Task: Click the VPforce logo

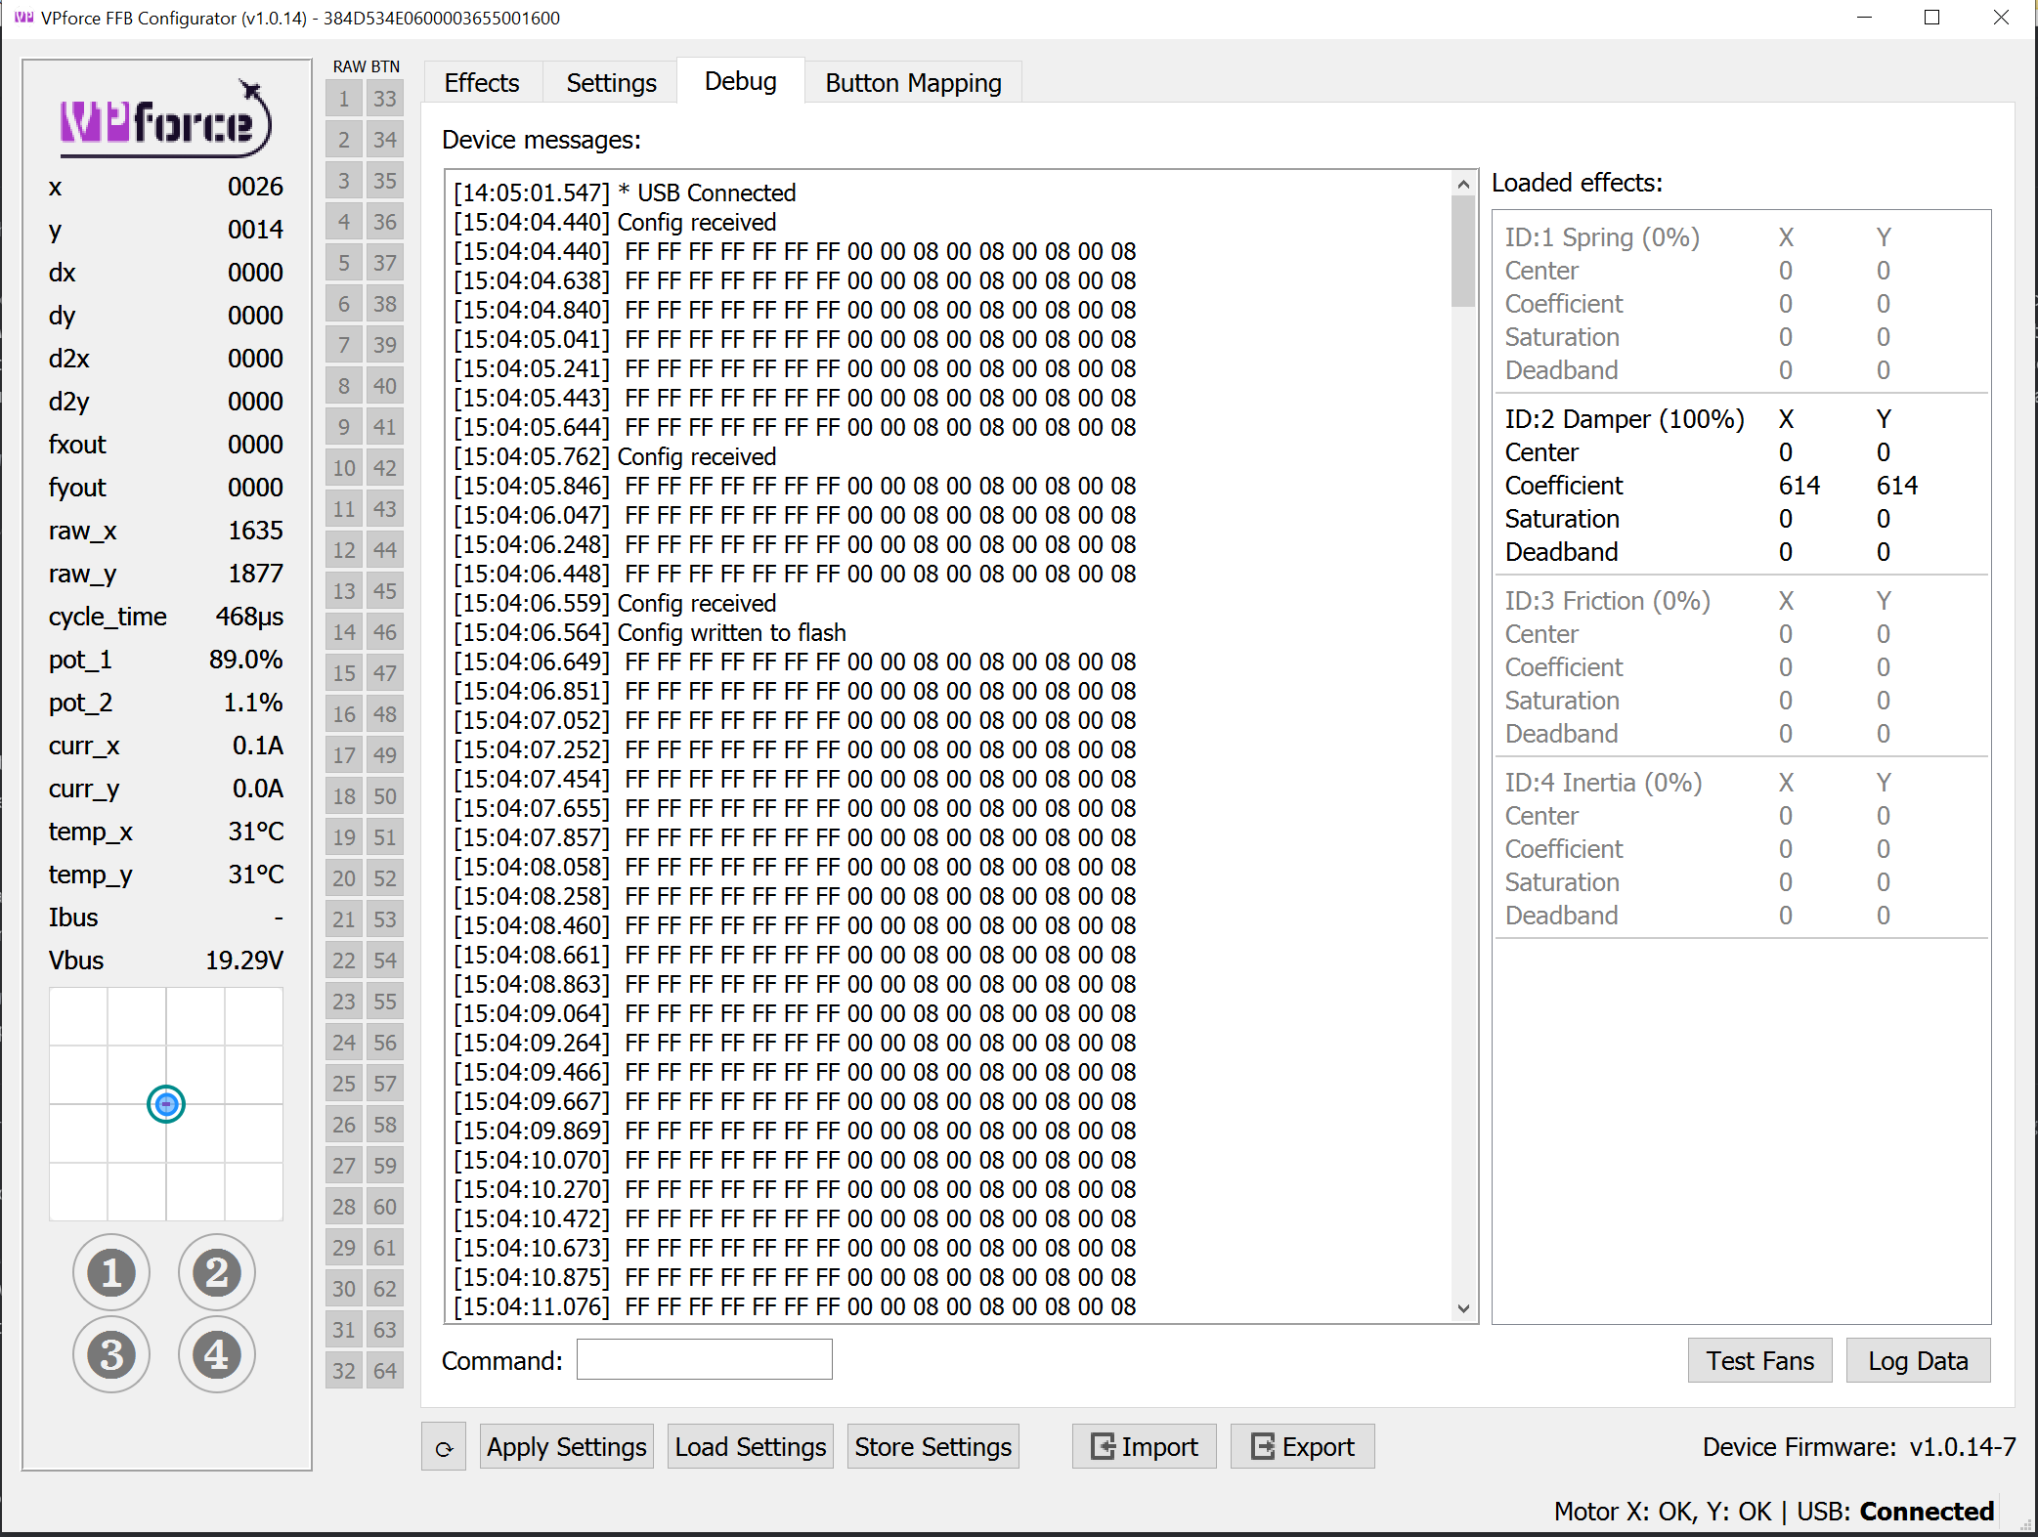Action: pyautogui.click(x=165, y=120)
